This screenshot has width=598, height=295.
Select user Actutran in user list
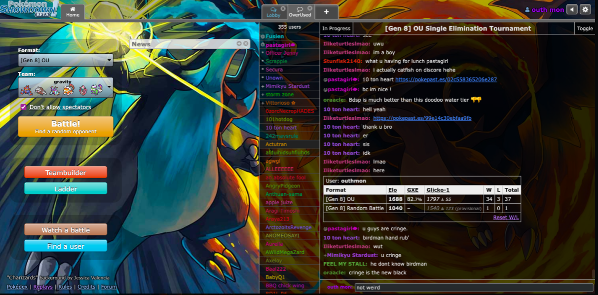point(290,145)
